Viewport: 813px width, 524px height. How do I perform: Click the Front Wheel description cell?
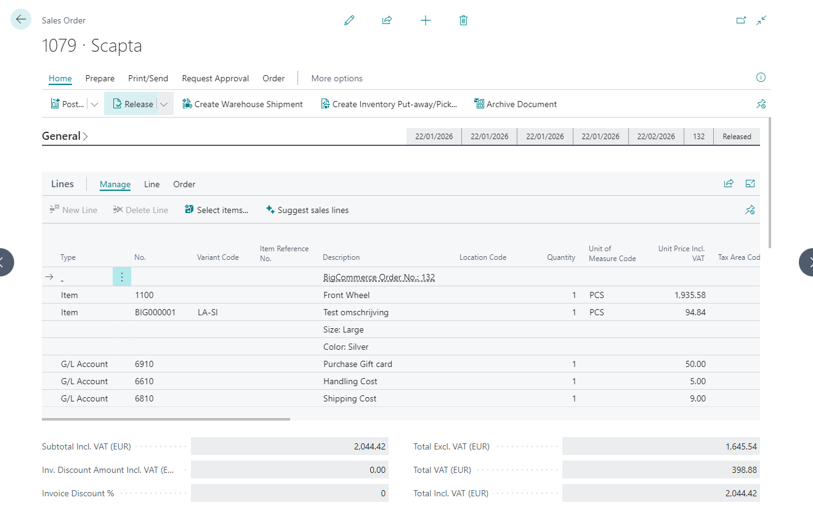[x=346, y=295]
